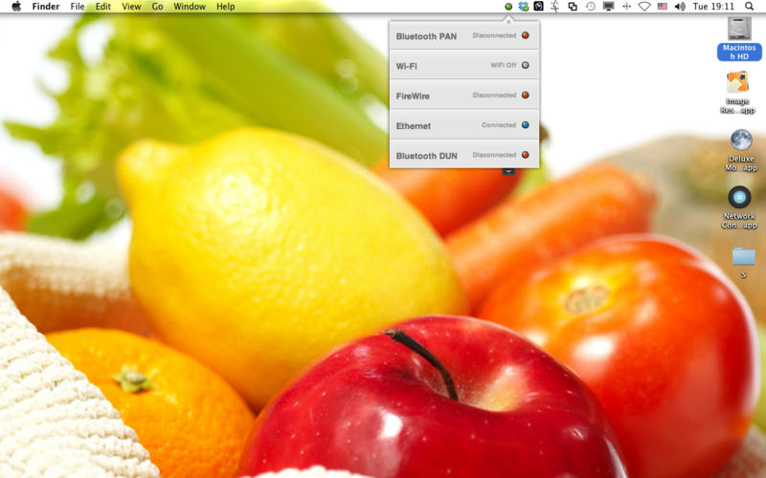
Task: Click the Bluetooth DUN row label
Action: tap(426, 156)
